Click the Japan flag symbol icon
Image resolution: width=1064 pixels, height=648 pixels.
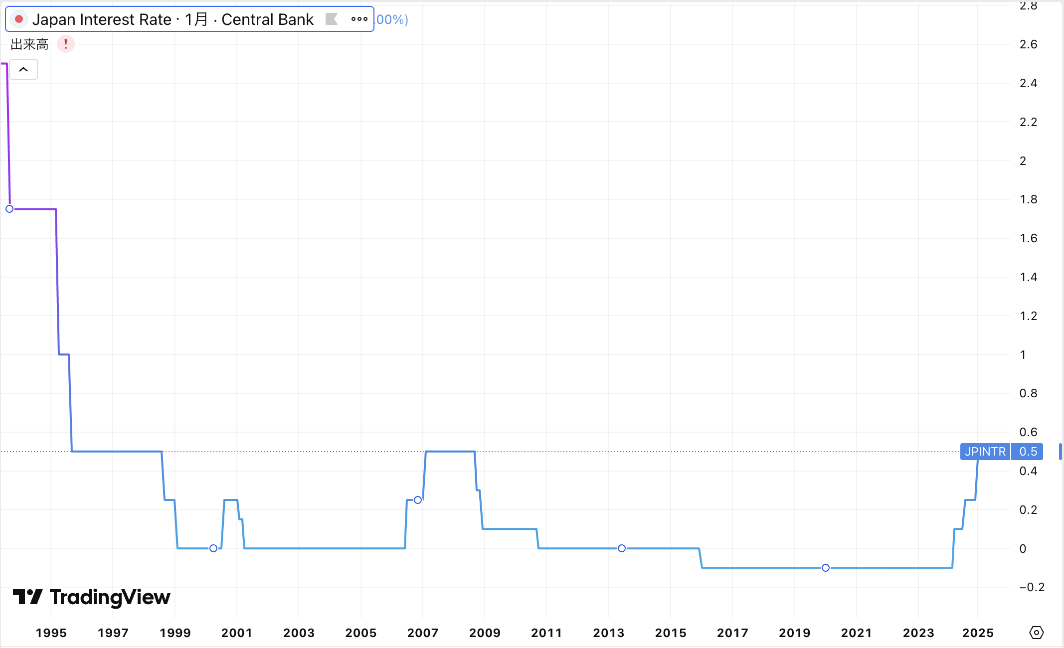(19, 19)
